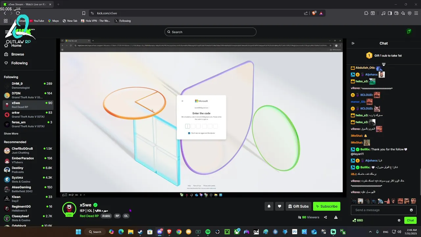The image size is (421, 237).
Task: Open the Brave playlist music note icon
Action: (383, 13)
